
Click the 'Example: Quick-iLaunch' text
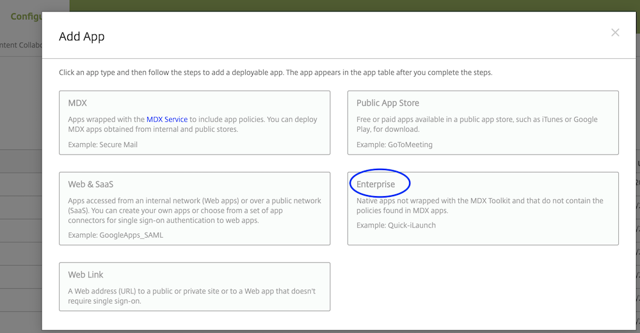tap(396, 226)
